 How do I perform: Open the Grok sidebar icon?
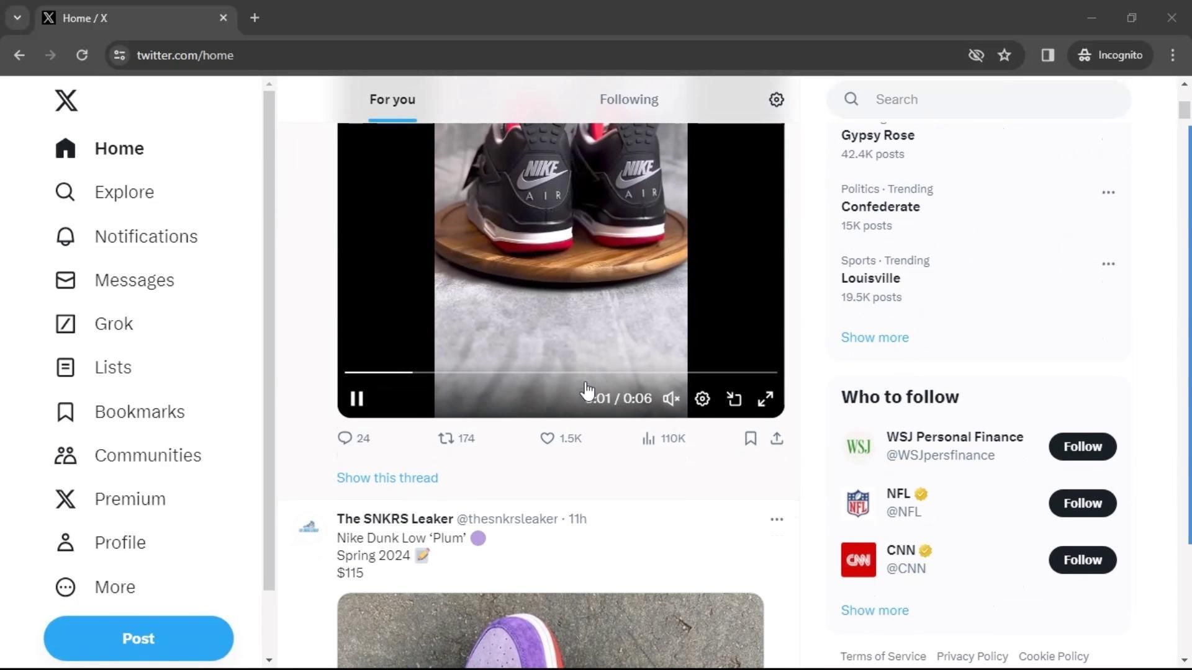point(65,324)
